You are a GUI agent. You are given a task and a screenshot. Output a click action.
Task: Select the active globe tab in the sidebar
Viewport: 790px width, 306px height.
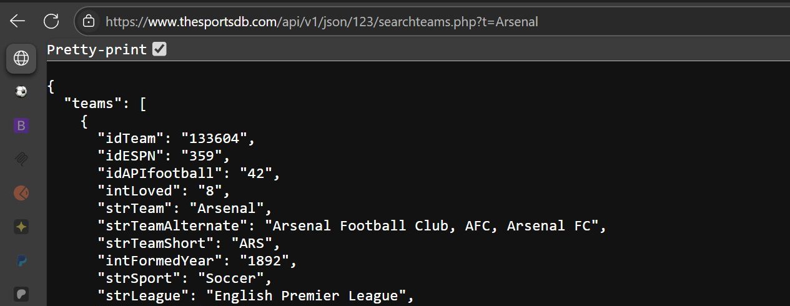coord(21,59)
